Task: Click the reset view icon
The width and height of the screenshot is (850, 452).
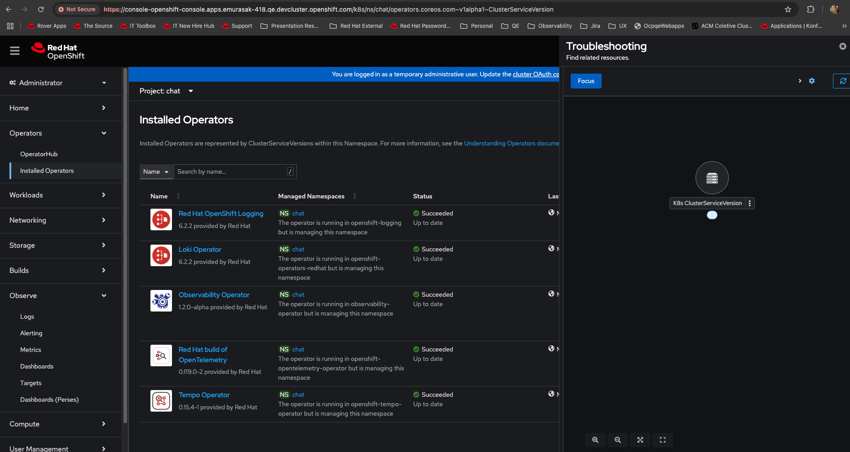Action: pos(662,440)
